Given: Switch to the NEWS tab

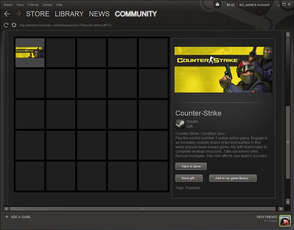Looking at the screenshot, I should point(99,14).
